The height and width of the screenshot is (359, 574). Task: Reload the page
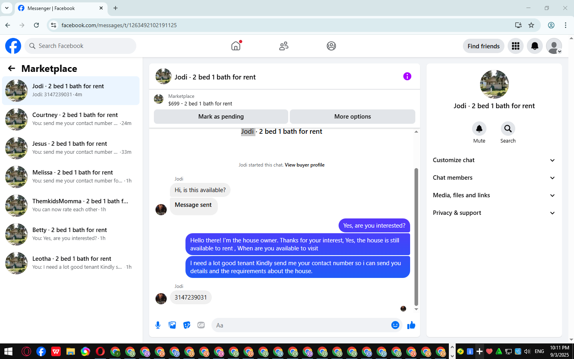36,25
